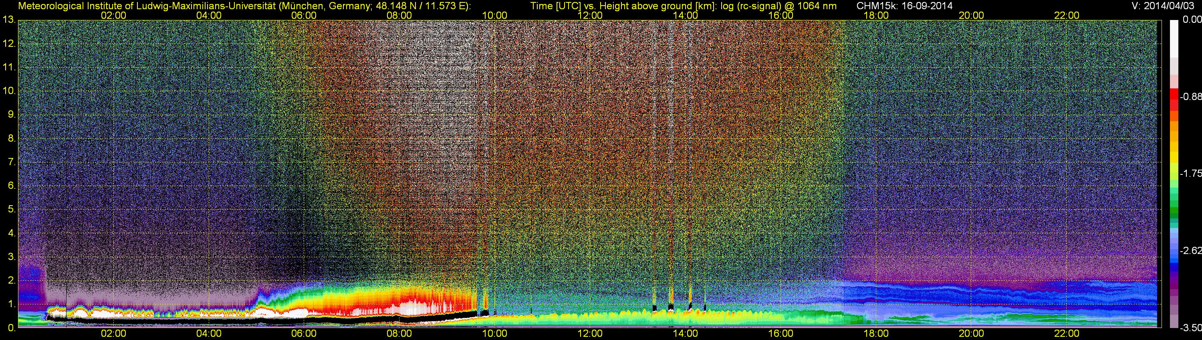
Task: Select 10:00 on the upper time axis
Action: pyautogui.click(x=494, y=15)
